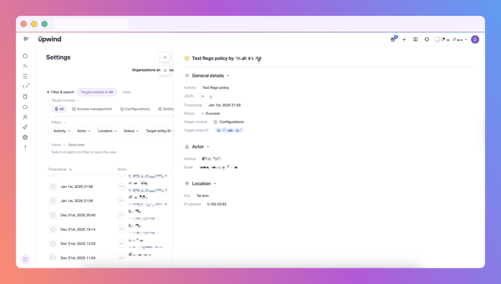Click Save view under the Views label
The width and height of the screenshot is (501, 284).
[x=76, y=144]
